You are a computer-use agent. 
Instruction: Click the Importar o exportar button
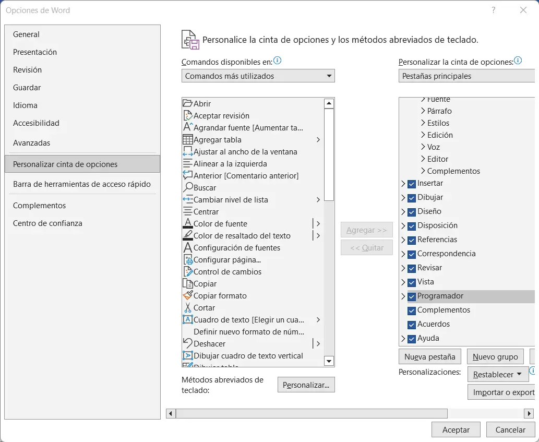pyautogui.click(x=501, y=392)
